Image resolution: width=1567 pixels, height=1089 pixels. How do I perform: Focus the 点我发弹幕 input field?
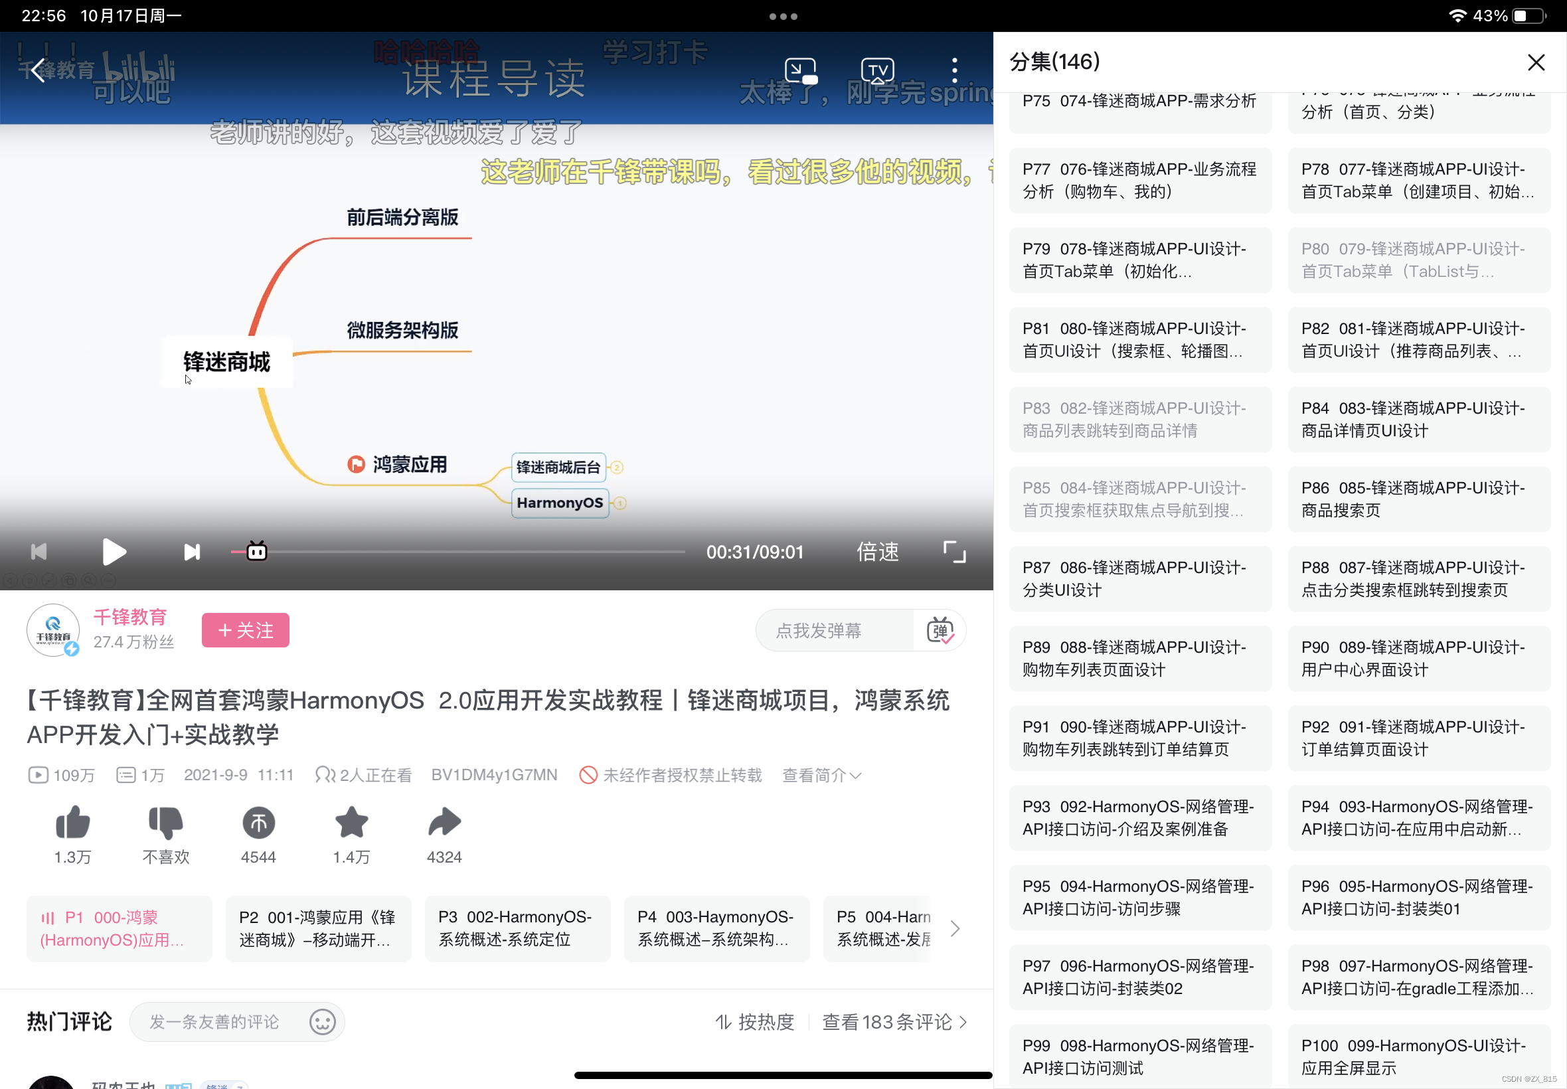tap(834, 629)
